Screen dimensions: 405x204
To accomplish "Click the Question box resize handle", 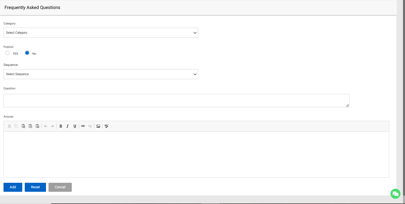I will 347,106.
